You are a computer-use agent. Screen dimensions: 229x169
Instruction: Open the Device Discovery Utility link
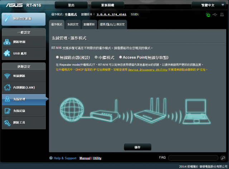click(148, 70)
